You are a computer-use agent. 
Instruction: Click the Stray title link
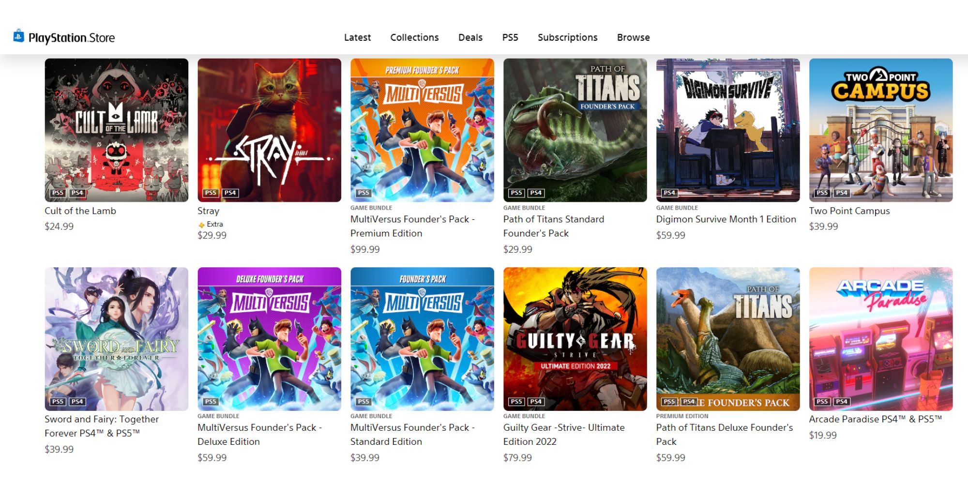(209, 211)
